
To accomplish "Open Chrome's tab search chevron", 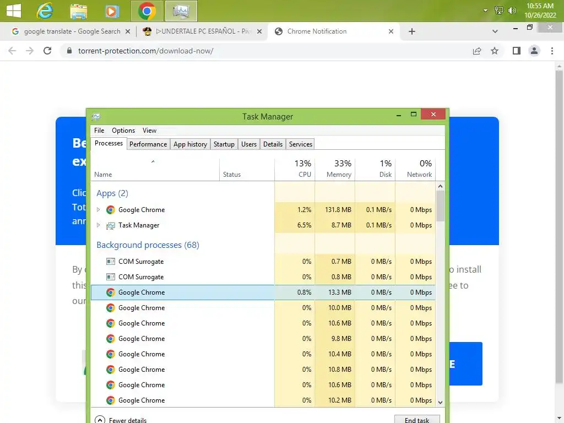I will [x=495, y=31].
